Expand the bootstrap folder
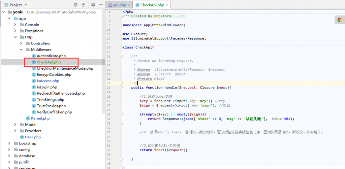The width and height of the screenshot is (345, 169). coord(10,143)
